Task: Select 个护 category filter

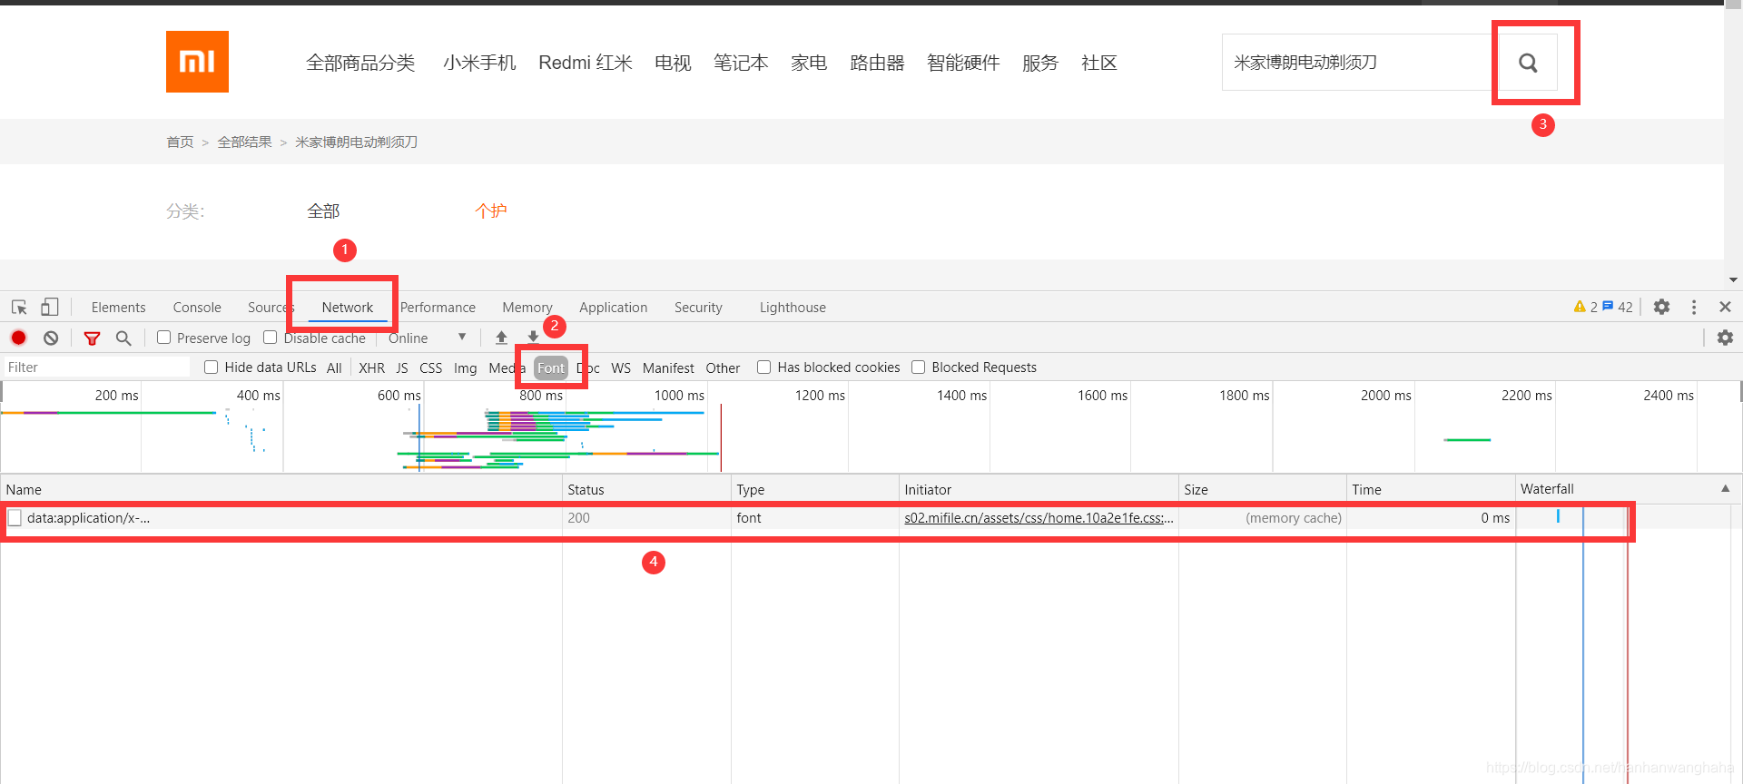Action: coord(491,211)
